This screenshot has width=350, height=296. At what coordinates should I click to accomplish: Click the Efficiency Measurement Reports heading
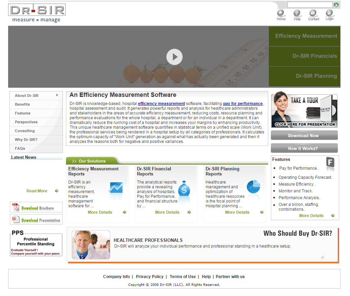point(93,171)
